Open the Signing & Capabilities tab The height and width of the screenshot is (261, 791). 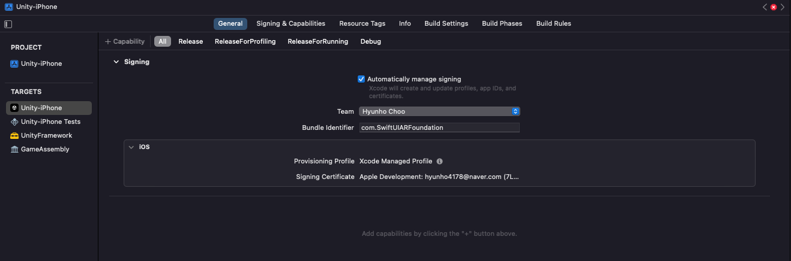(x=290, y=23)
